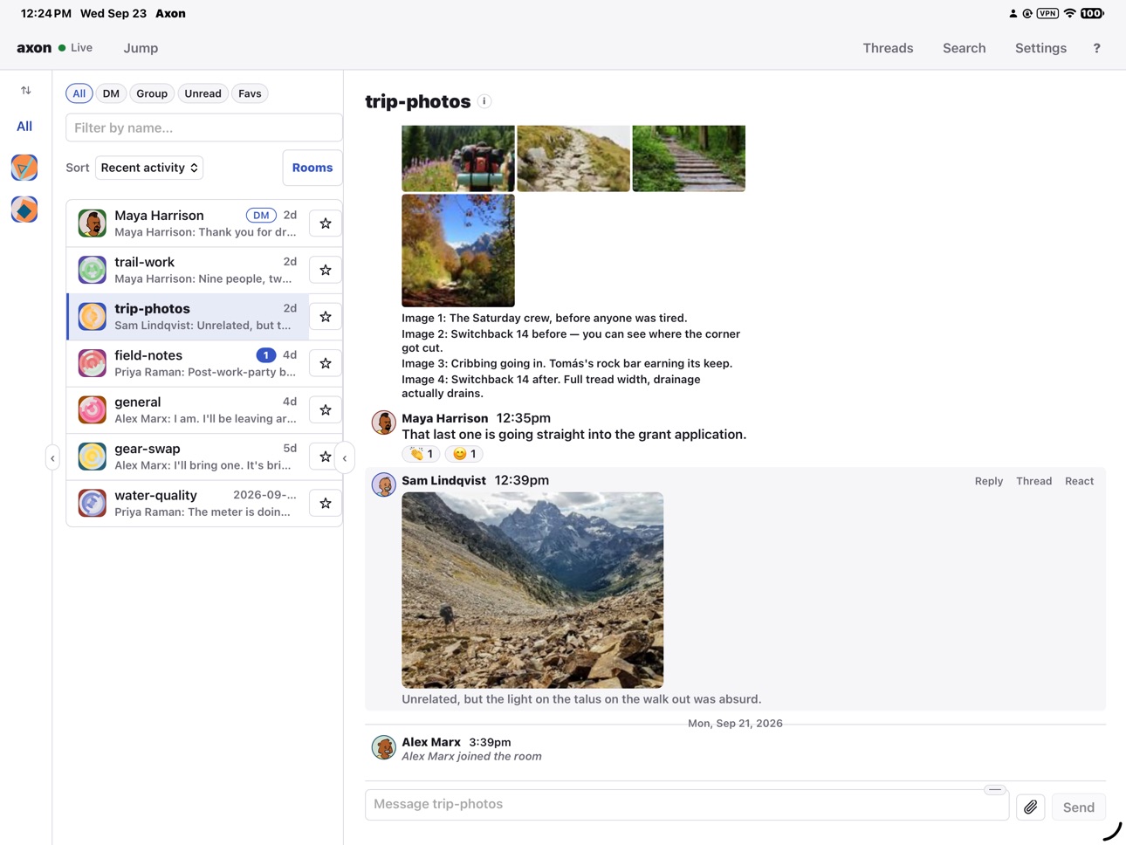Screen dimensions: 1126x845
Task: Show only Group rooms
Action: tap(152, 93)
